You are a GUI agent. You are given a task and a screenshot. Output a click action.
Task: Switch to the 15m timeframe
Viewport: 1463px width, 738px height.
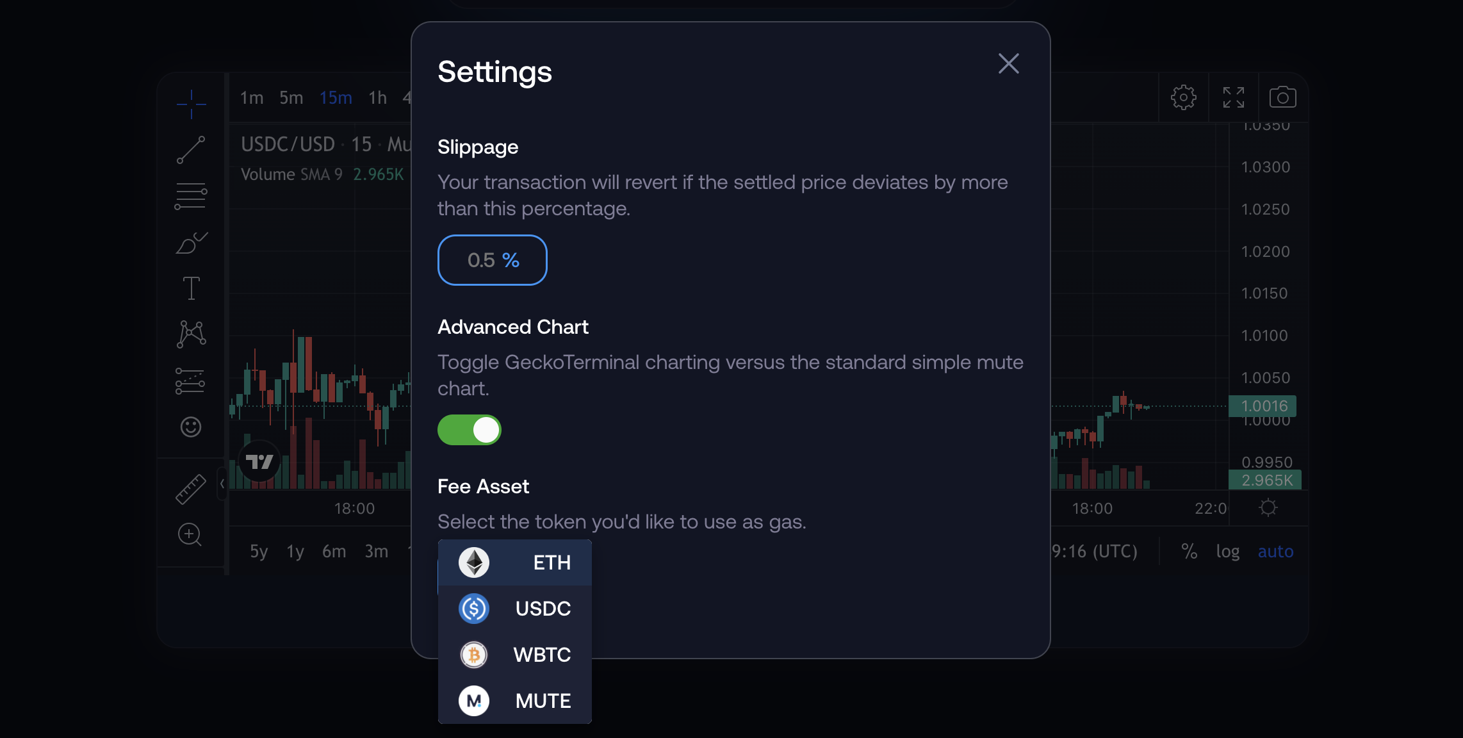coord(336,97)
